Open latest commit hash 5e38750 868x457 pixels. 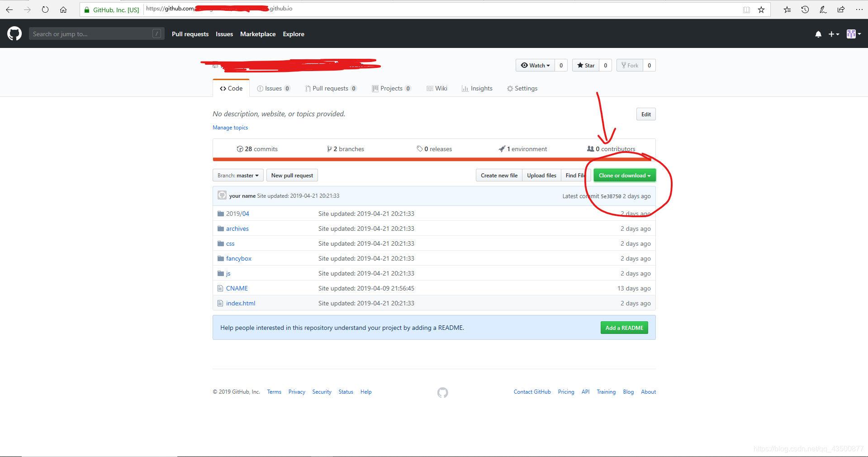(x=611, y=196)
